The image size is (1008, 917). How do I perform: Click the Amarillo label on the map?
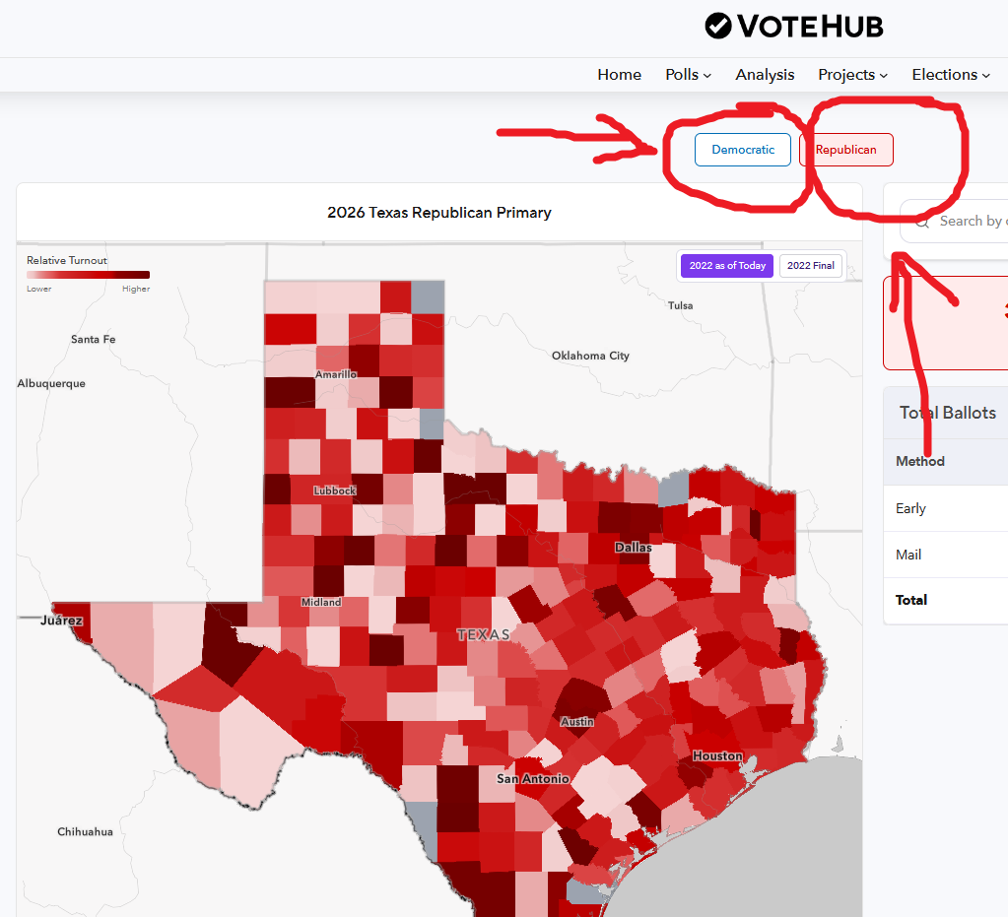click(336, 374)
